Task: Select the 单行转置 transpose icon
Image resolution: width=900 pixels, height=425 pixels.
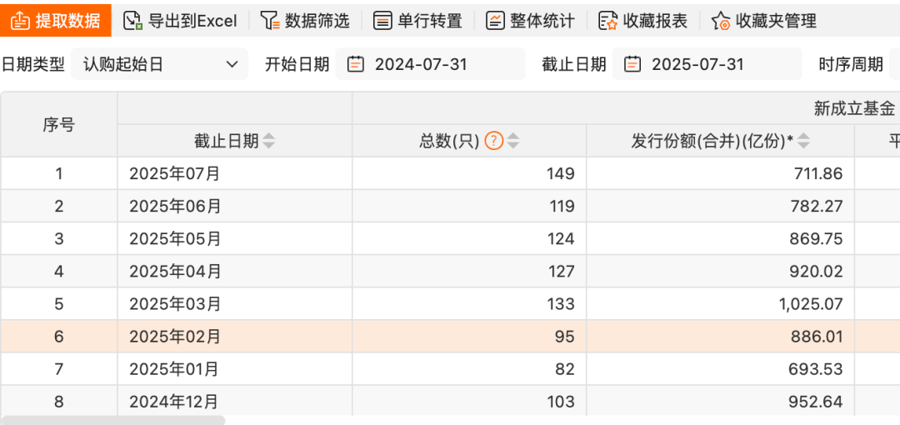Action: [382, 21]
